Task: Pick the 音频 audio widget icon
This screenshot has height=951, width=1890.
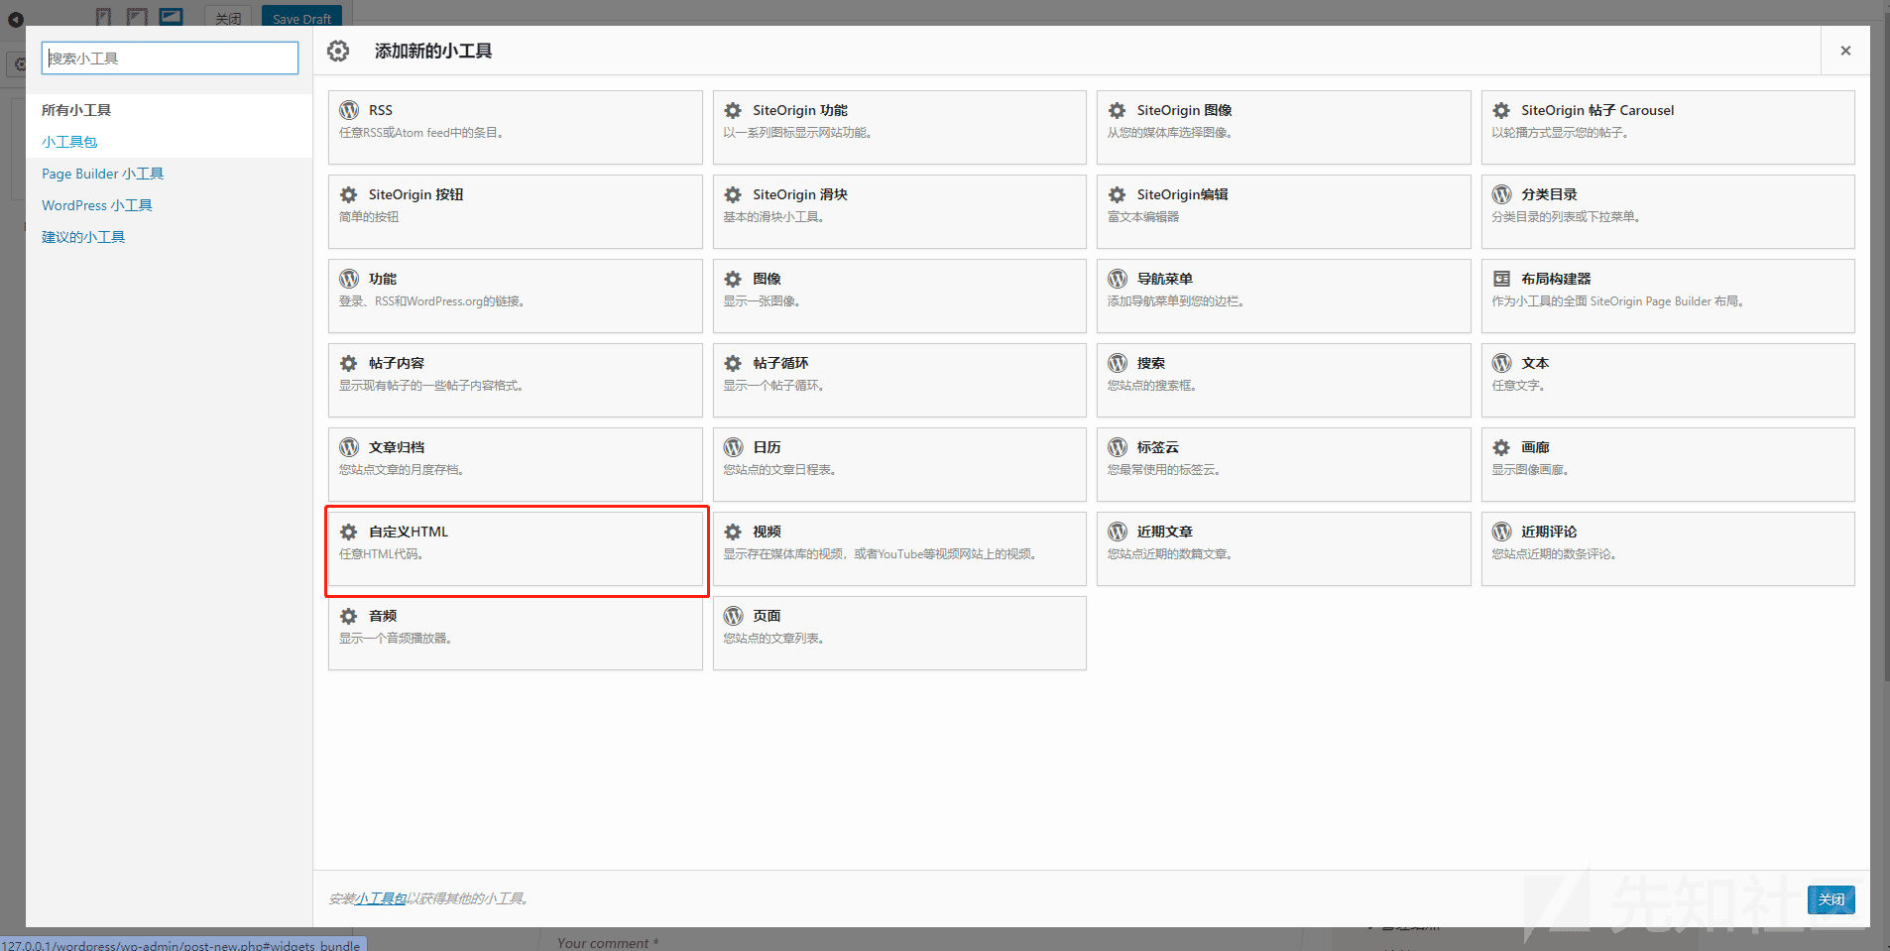Action: (x=349, y=616)
